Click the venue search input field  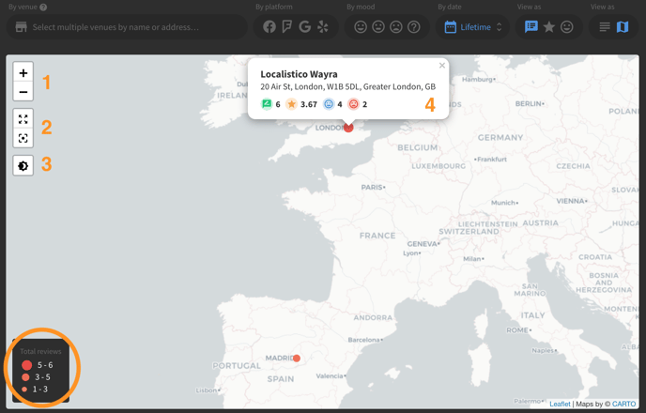(127, 27)
